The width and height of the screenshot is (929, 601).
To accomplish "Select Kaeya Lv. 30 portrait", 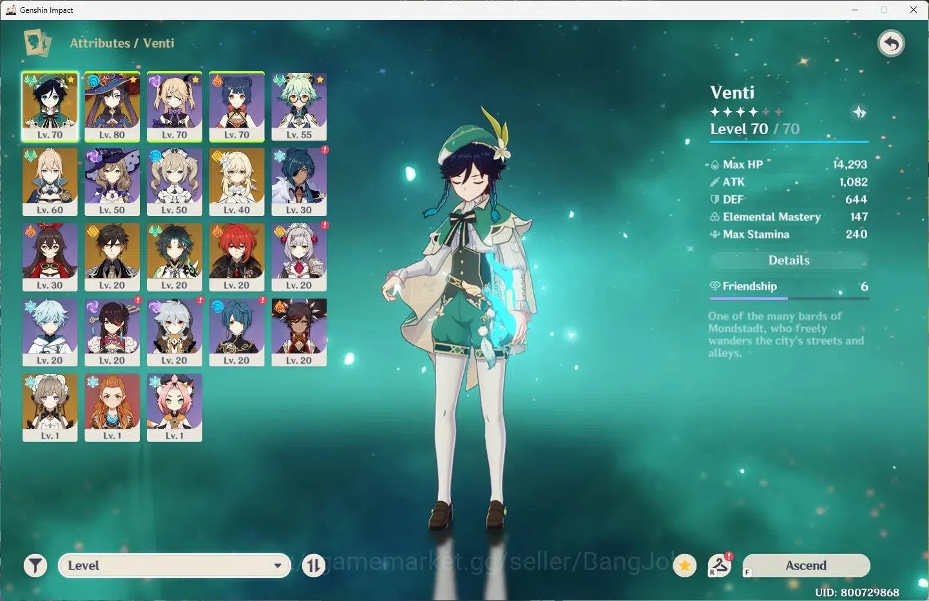I will [299, 182].
